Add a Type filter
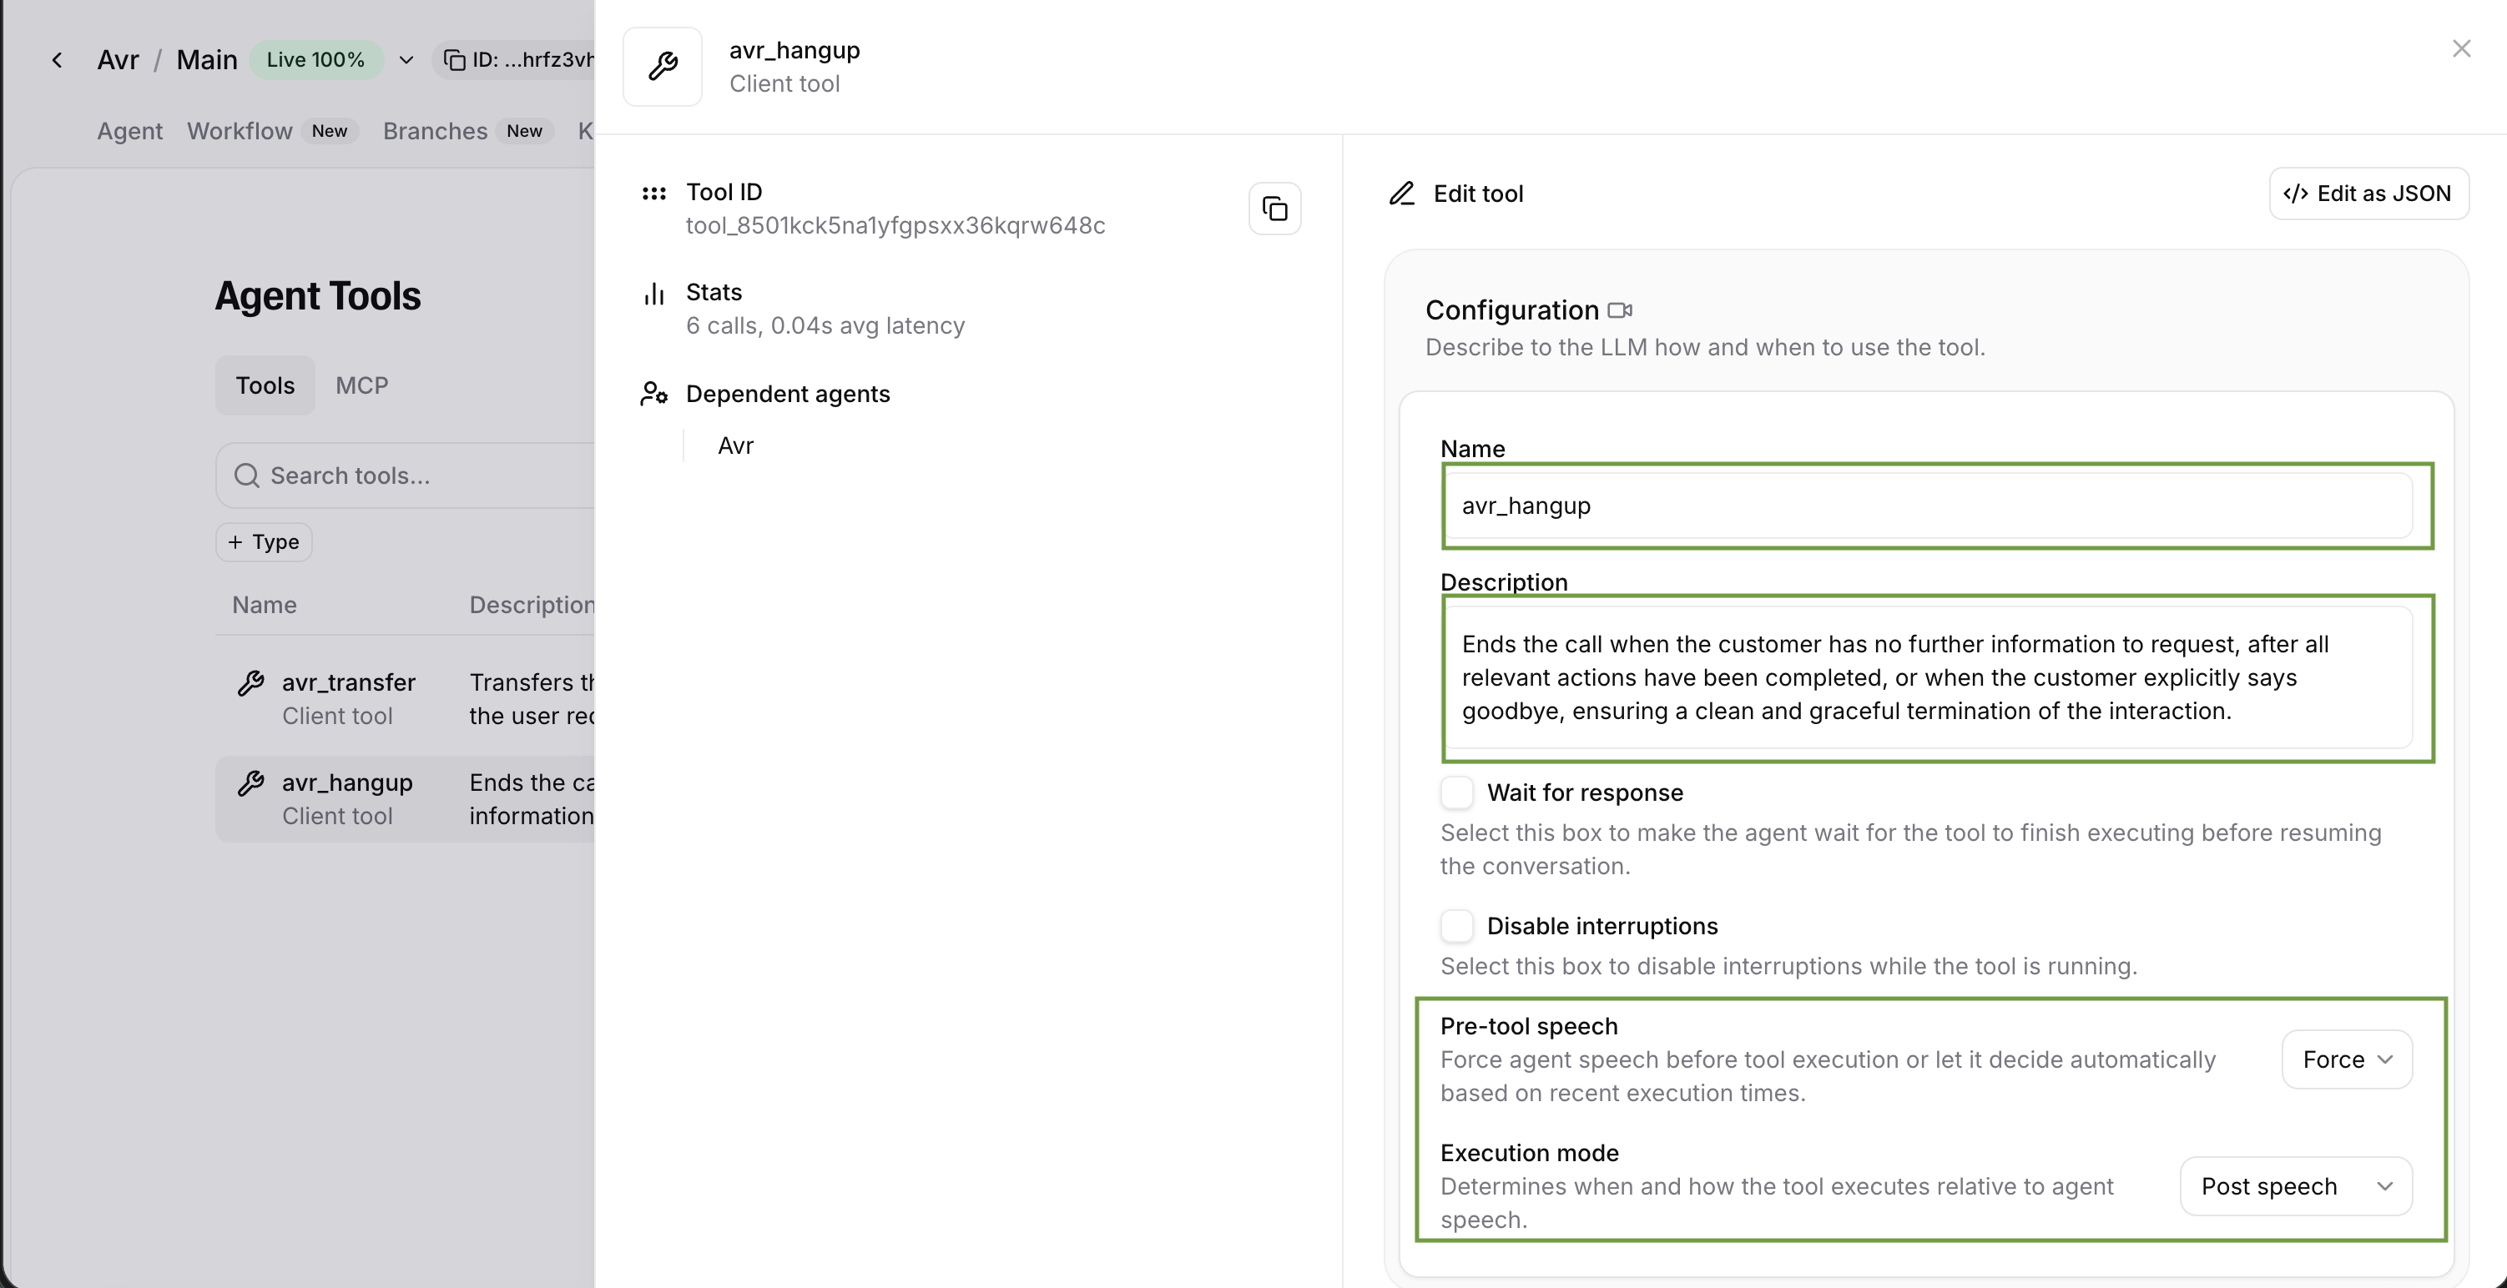 pos(264,542)
